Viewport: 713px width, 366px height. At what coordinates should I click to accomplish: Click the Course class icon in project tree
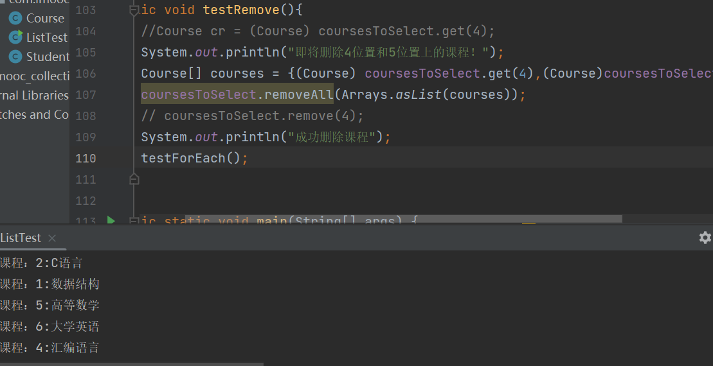(x=15, y=18)
